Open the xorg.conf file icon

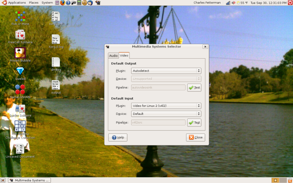point(55,17)
